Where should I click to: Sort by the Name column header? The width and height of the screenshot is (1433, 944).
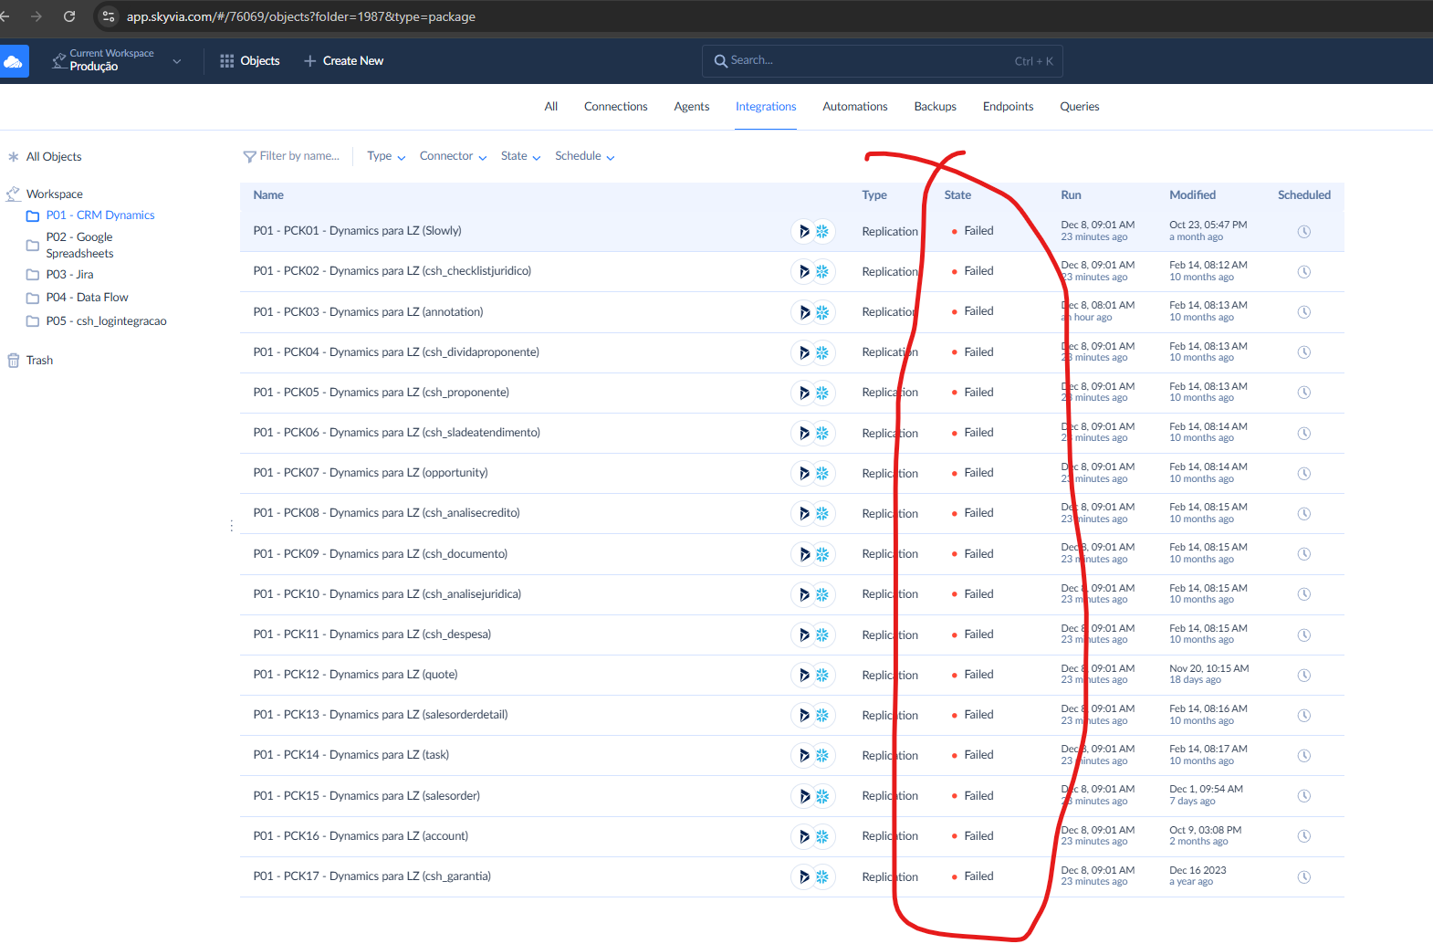pos(268,195)
